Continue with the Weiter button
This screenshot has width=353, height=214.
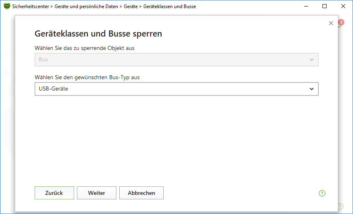[96, 193]
